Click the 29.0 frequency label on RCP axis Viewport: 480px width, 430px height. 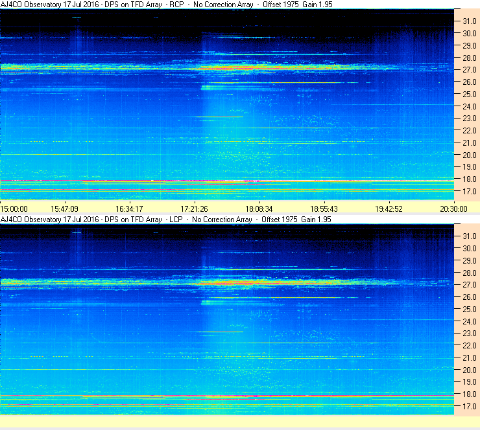[x=470, y=45]
